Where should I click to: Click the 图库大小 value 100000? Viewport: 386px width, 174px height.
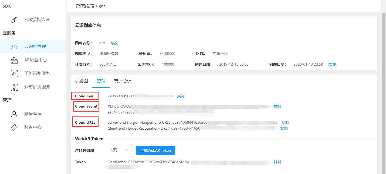click(168, 64)
